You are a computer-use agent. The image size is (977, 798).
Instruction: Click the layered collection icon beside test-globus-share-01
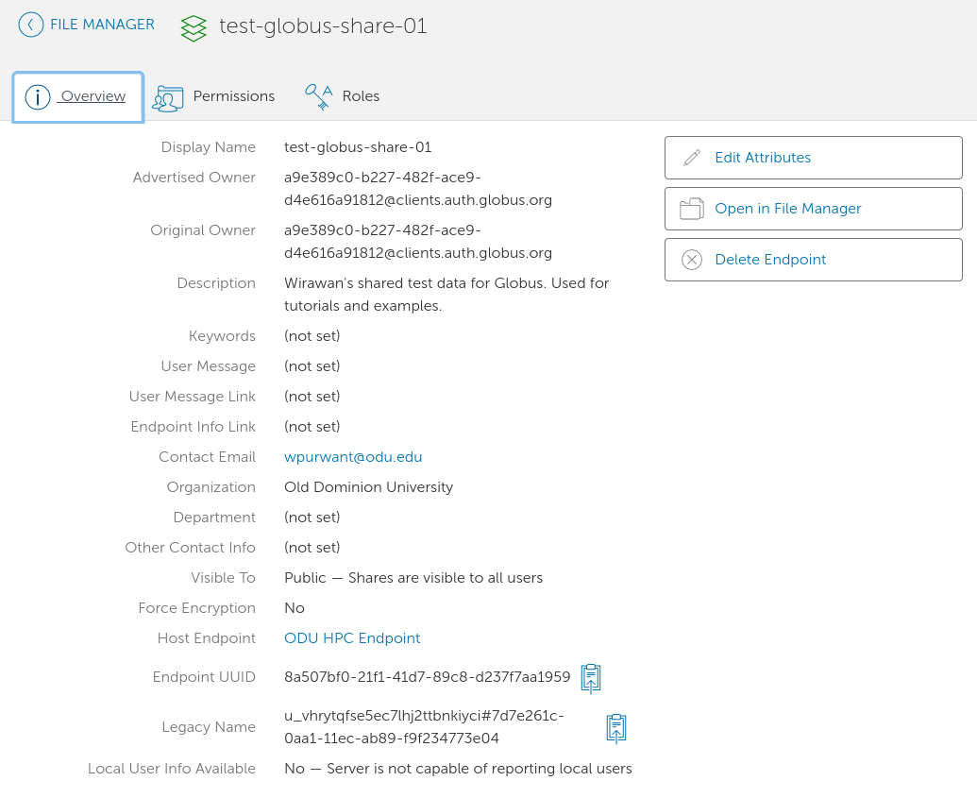tap(194, 28)
